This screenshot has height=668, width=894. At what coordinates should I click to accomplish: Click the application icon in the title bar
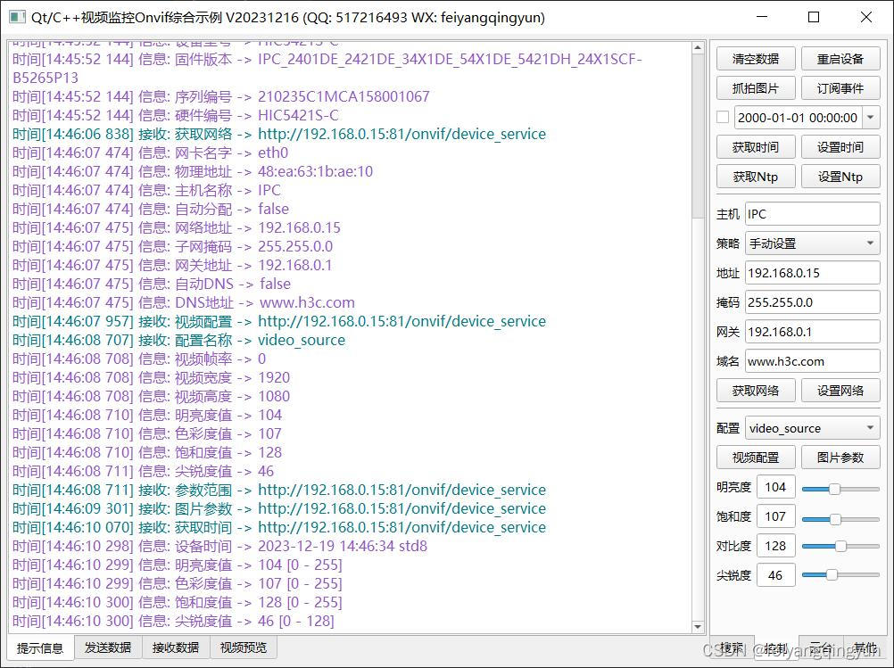point(16,17)
